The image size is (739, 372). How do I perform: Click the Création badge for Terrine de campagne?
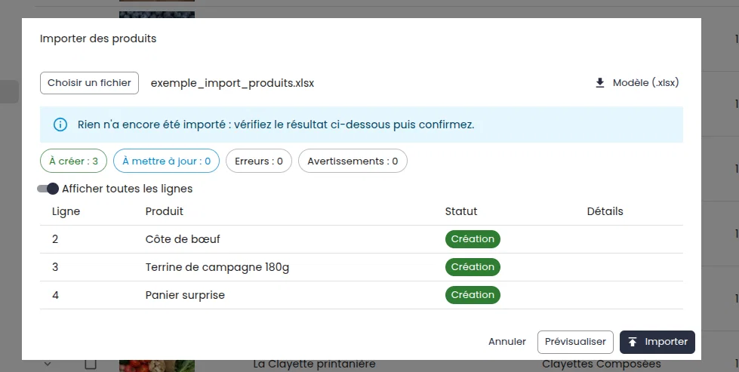click(x=473, y=266)
